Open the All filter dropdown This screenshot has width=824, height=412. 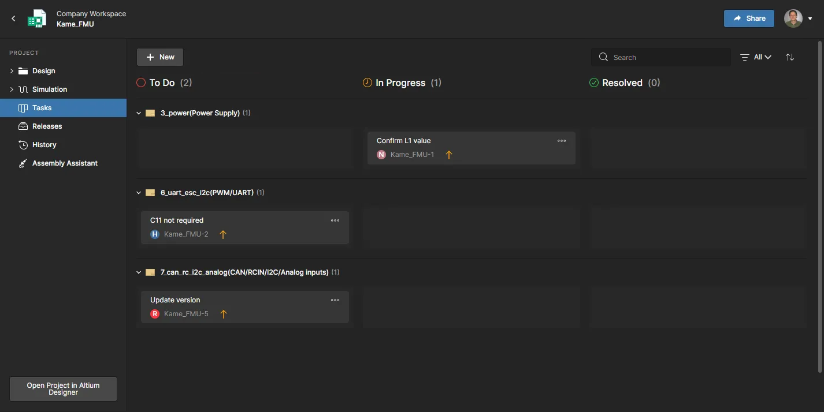756,57
